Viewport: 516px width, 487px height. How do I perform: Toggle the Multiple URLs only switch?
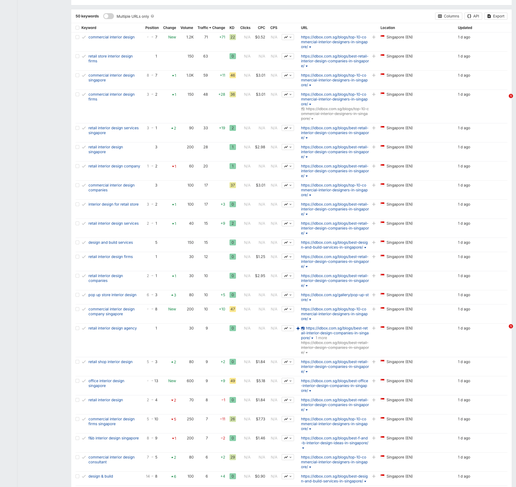(x=109, y=16)
